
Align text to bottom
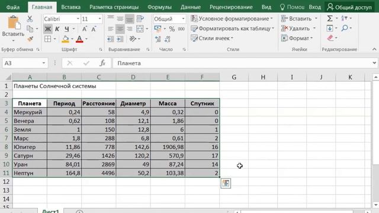click(130, 18)
